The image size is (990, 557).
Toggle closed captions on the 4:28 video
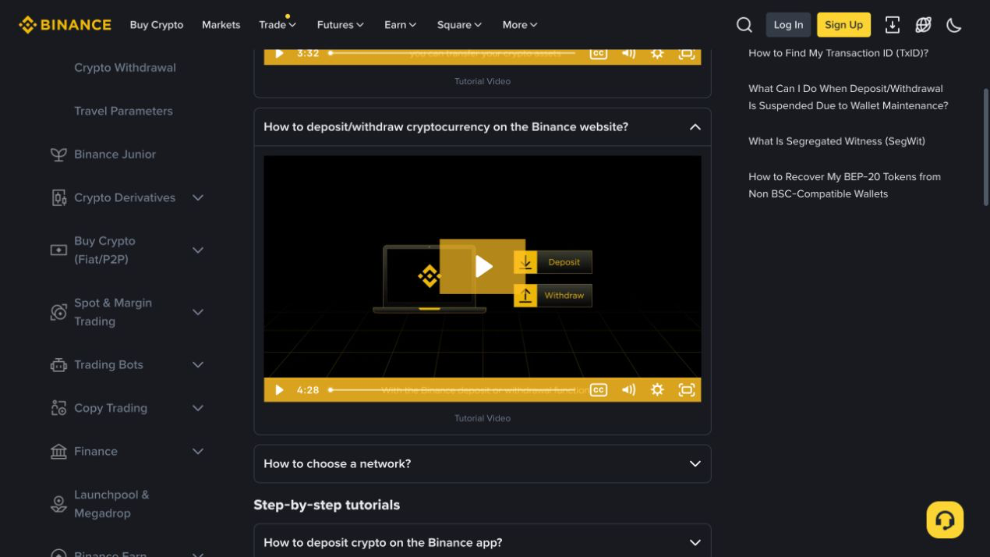point(598,390)
